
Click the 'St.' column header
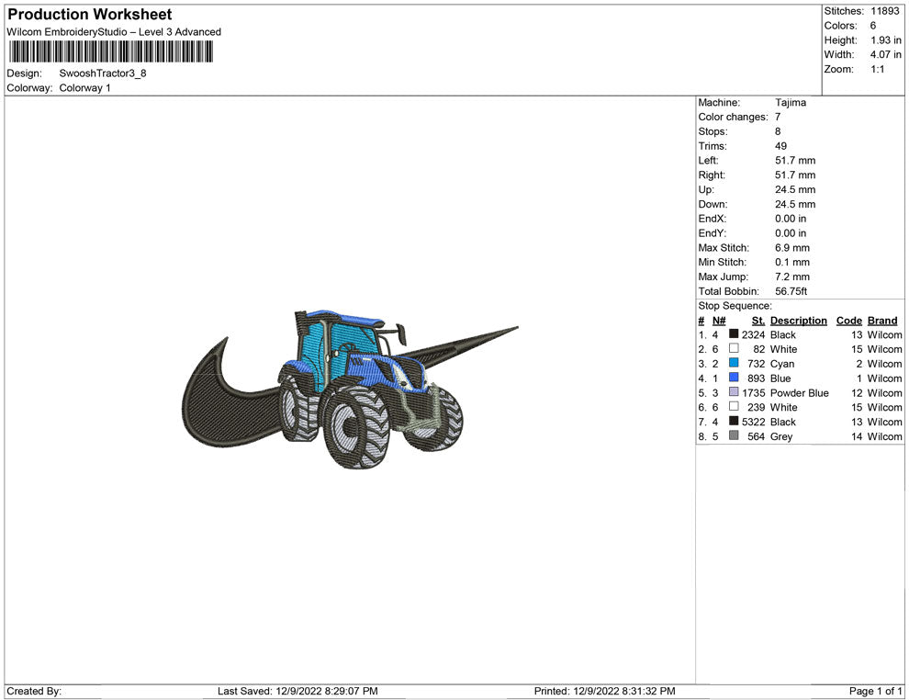pos(758,320)
